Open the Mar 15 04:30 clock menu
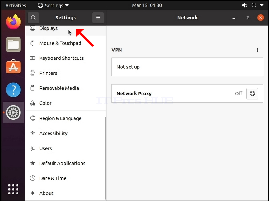The width and height of the screenshot is (269, 201). [x=147, y=5]
